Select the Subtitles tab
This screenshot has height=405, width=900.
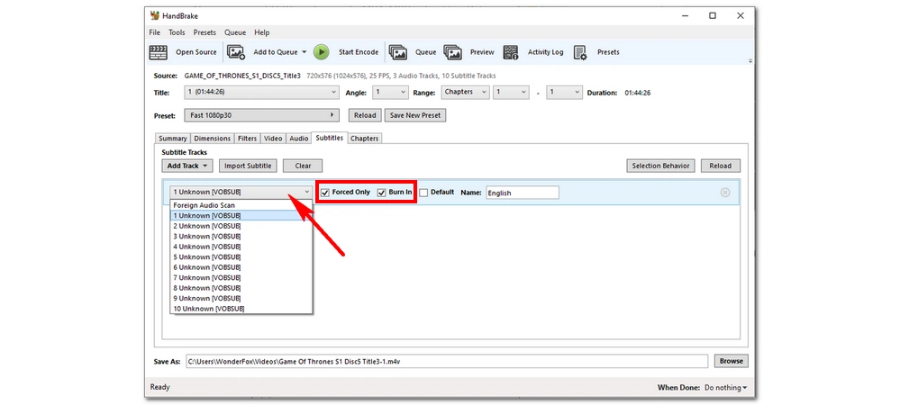(329, 138)
